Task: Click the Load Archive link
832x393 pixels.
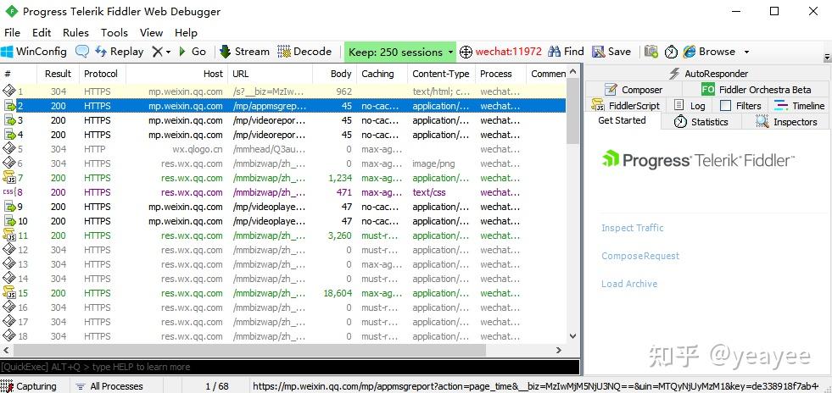Action: [628, 284]
